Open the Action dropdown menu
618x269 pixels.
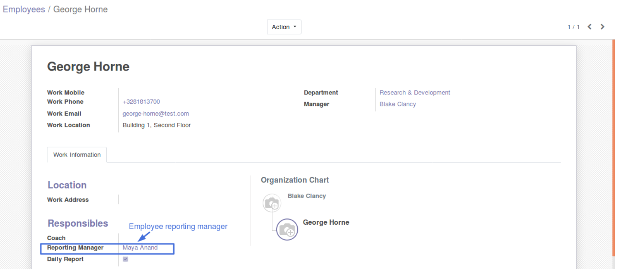point(284,27)
